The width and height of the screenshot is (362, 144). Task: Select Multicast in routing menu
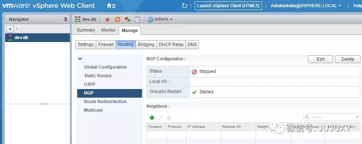[93, 110]
